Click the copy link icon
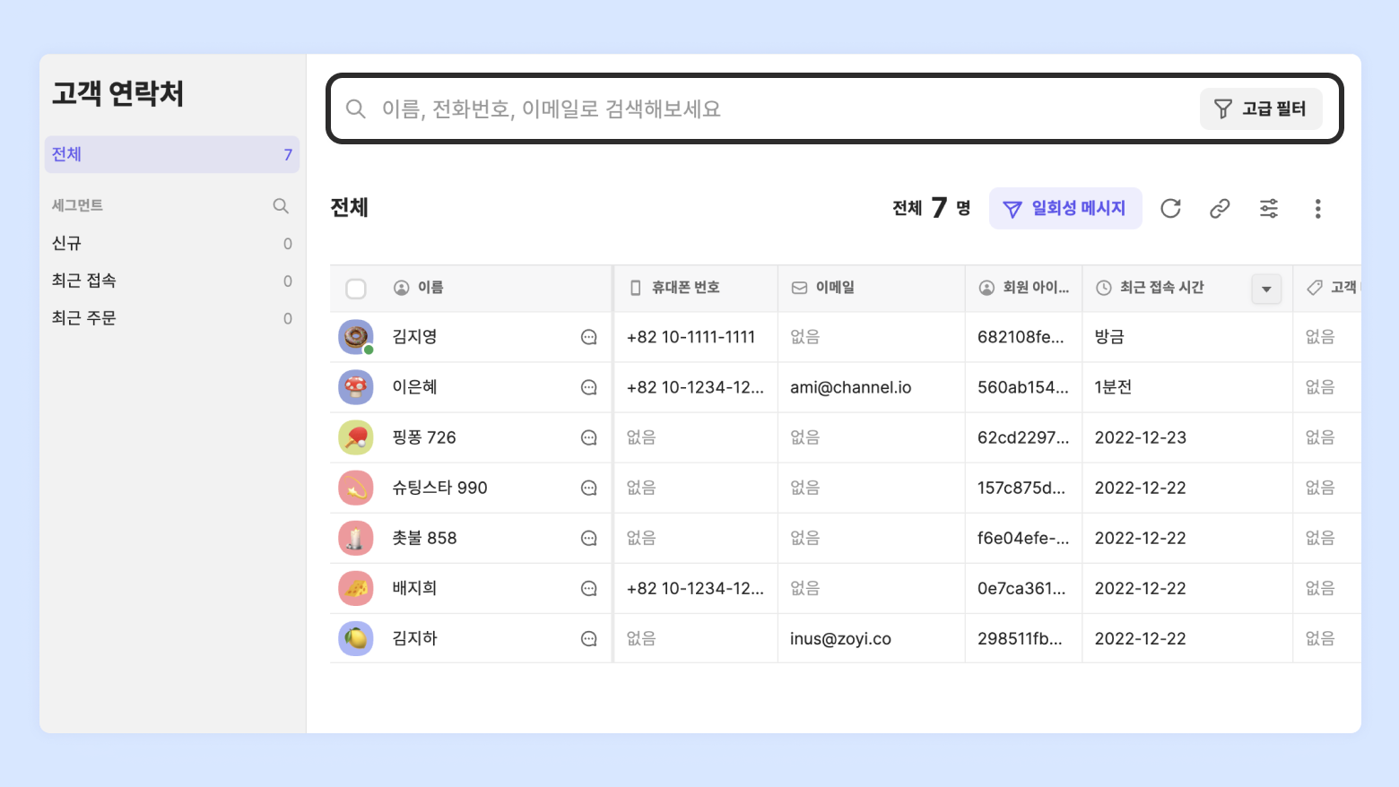The height and width of the screenshot is (787, 1399). coord(1220,209)
